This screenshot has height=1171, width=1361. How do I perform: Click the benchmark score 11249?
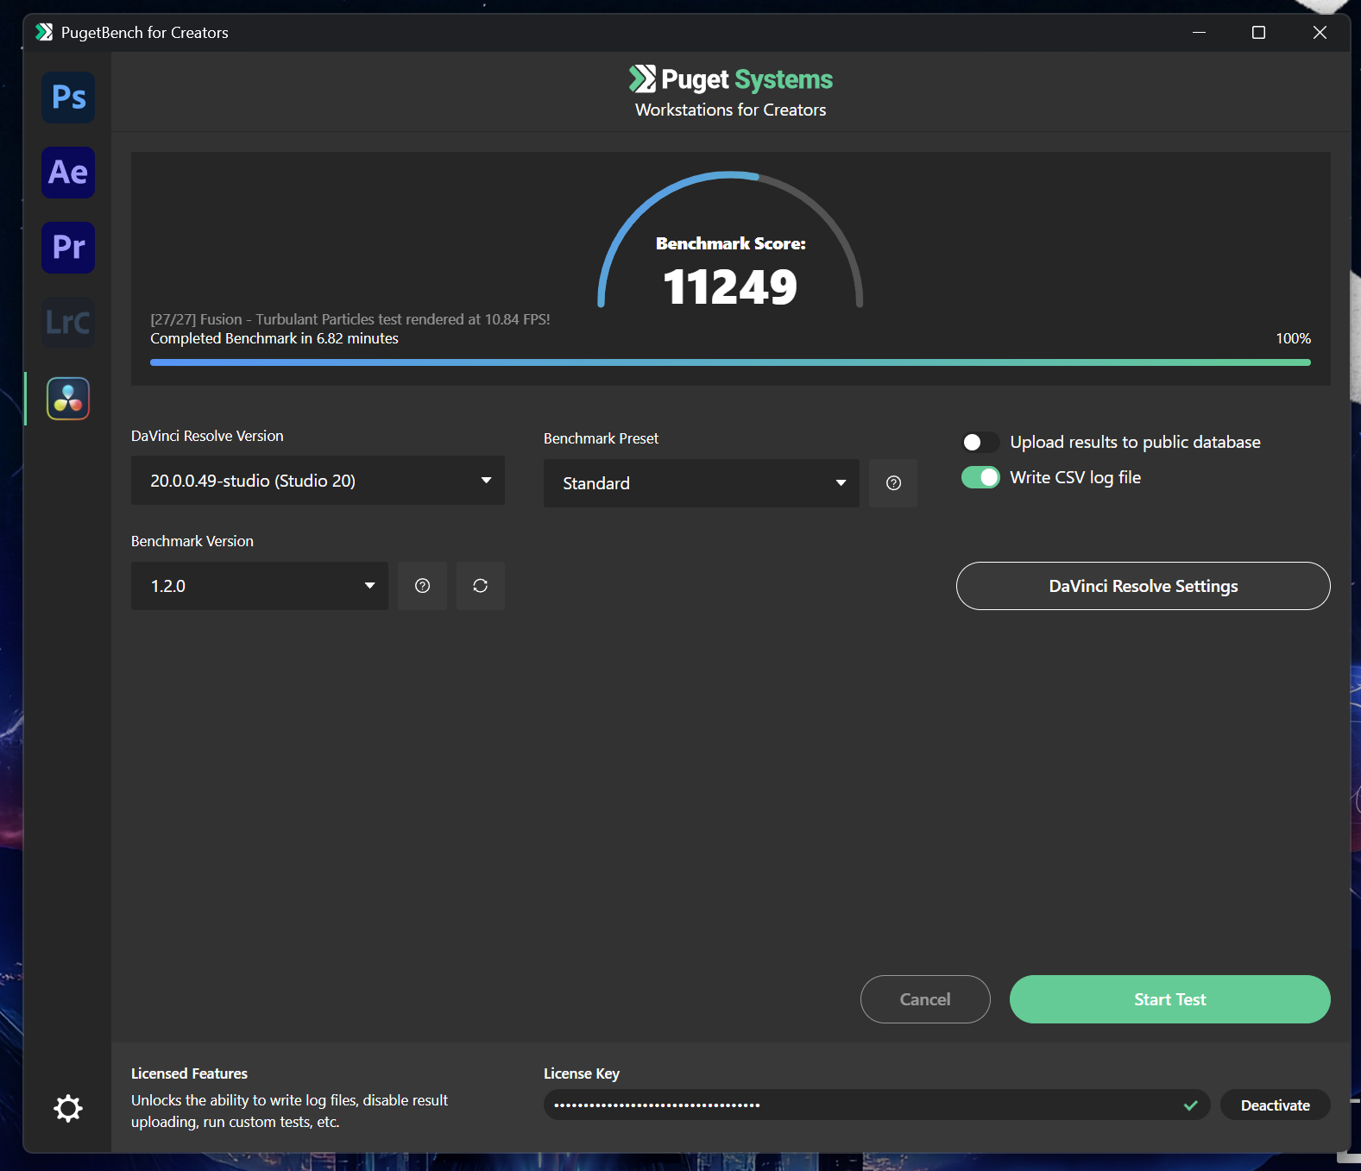(731, 287)
